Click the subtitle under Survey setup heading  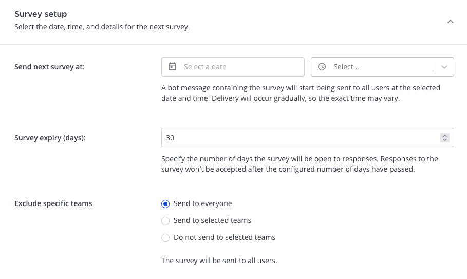pyautogui.click(x=102, y=27)
